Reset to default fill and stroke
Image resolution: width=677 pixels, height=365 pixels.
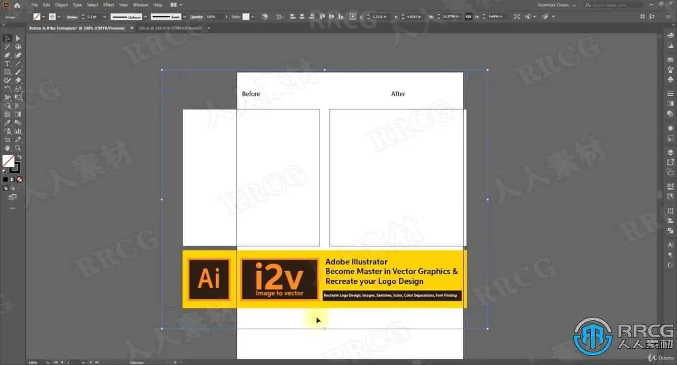tap(5, 171)
